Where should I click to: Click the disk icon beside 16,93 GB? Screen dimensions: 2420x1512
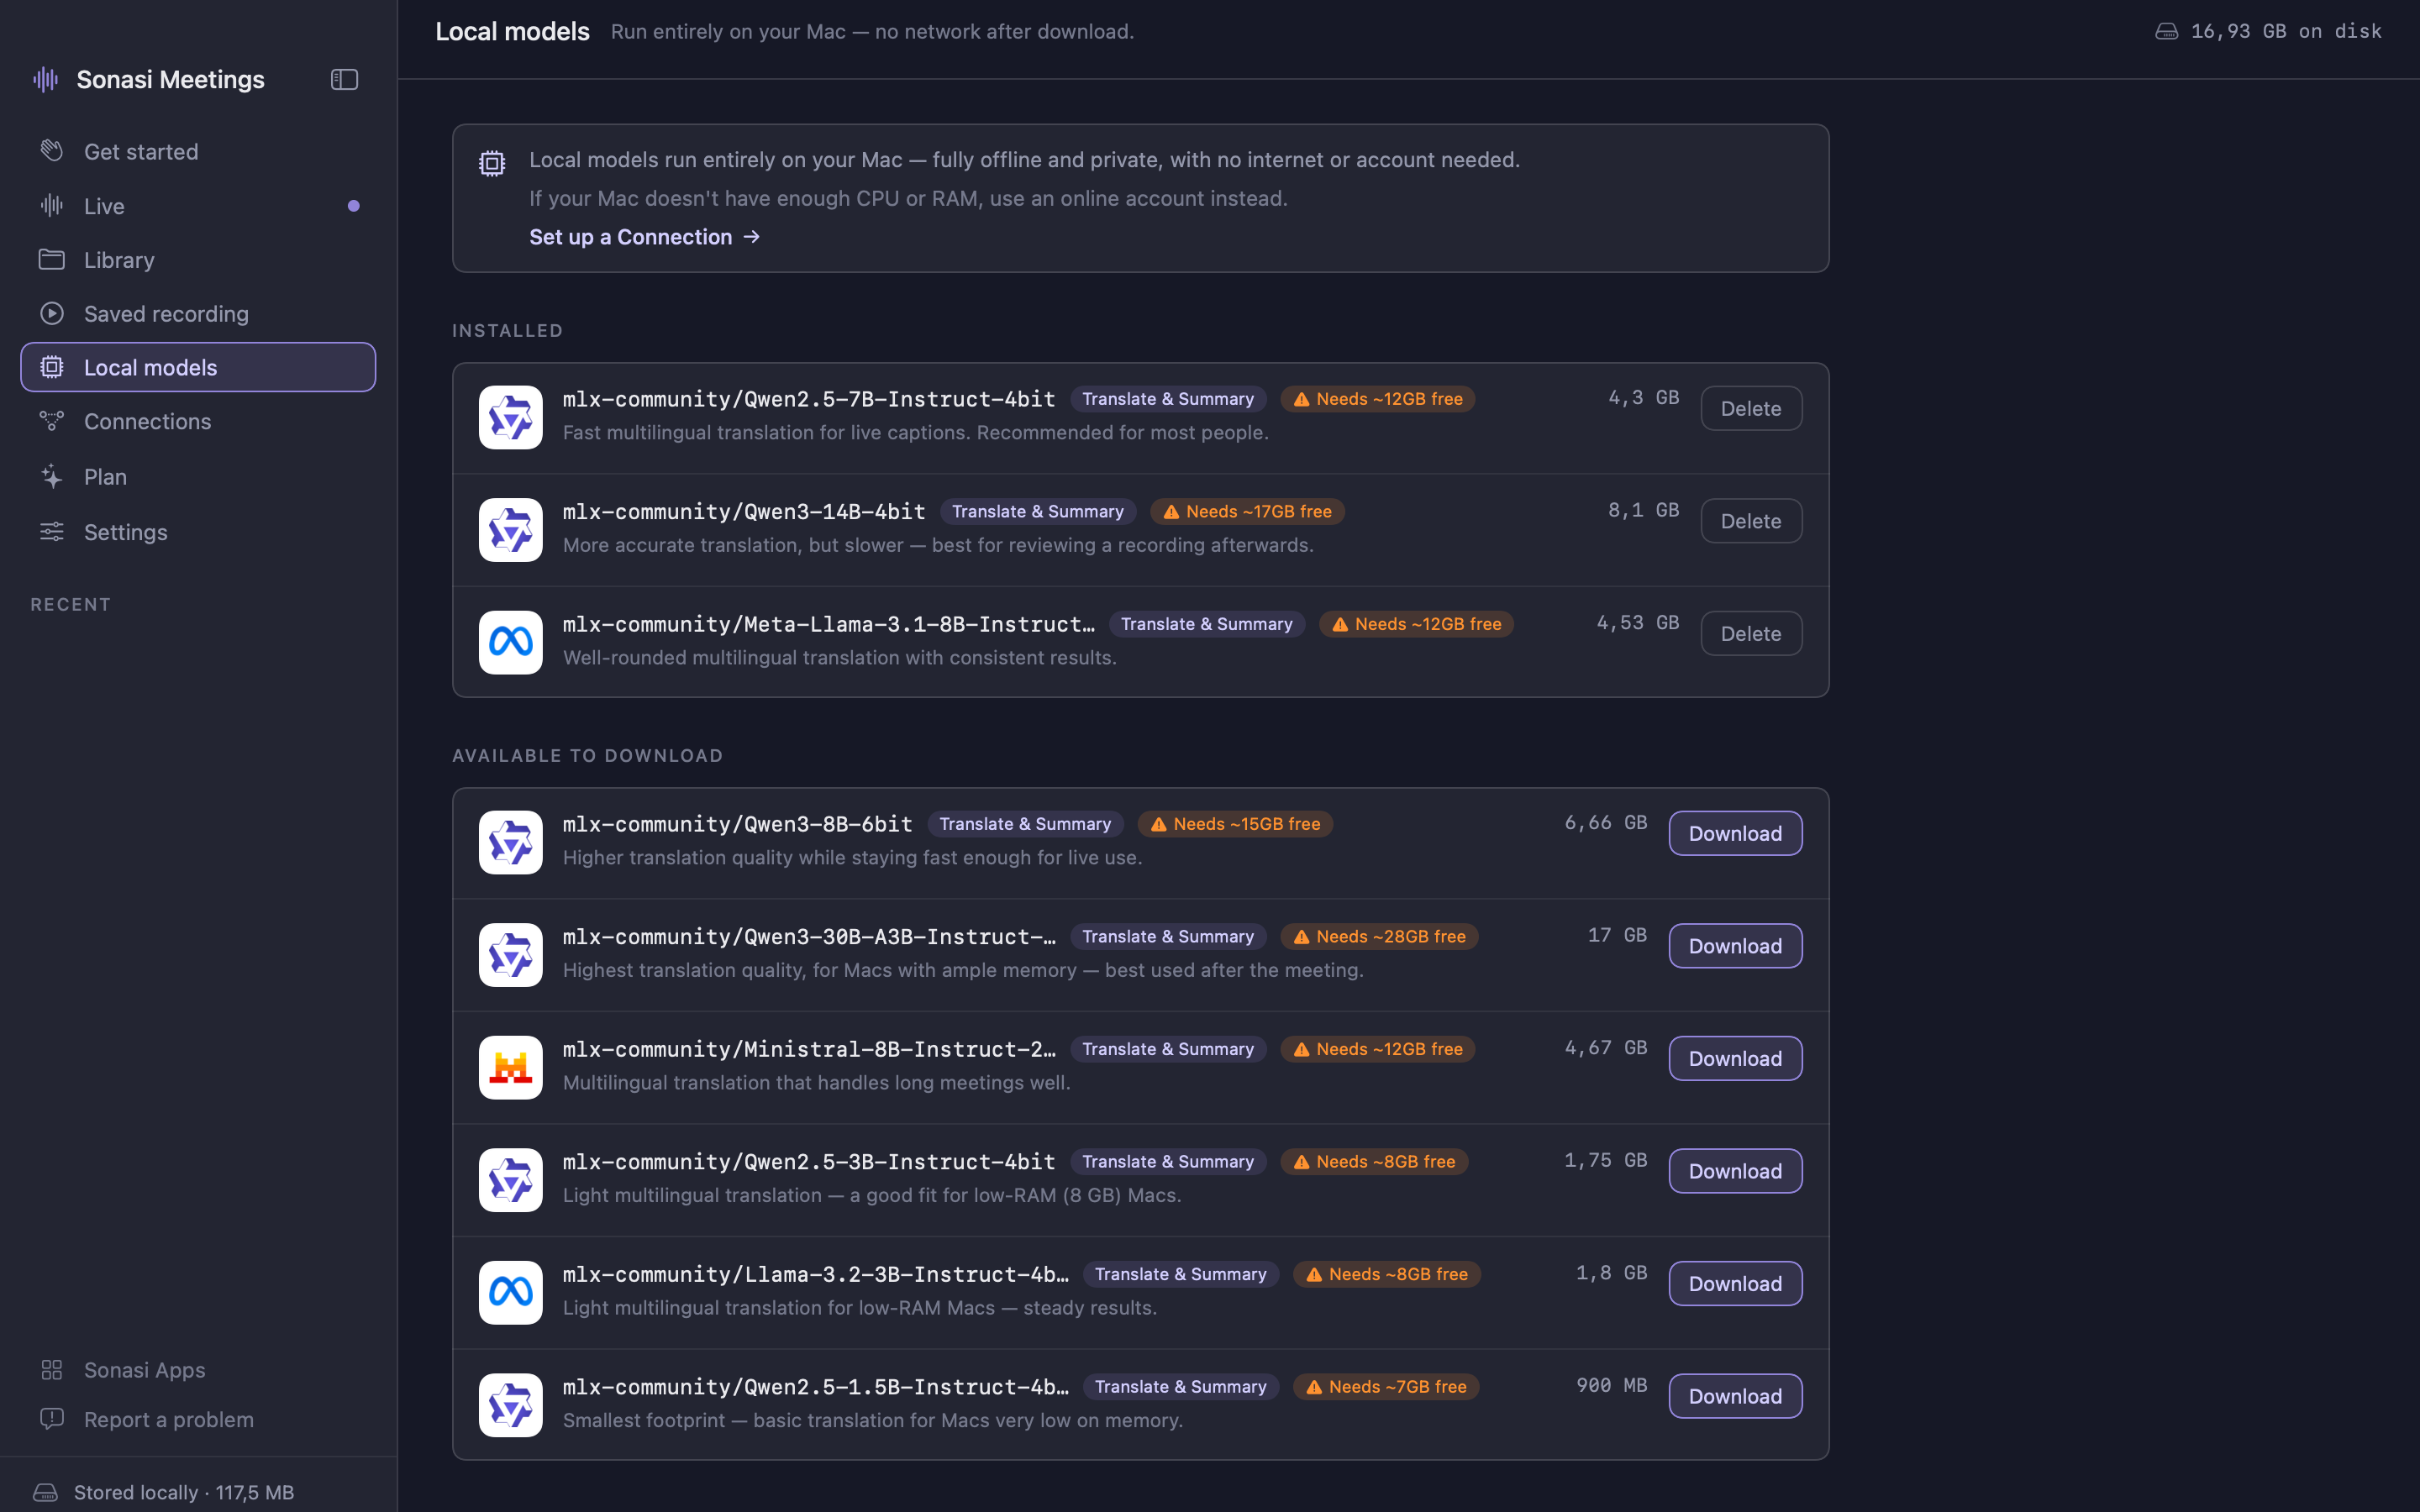(2166, 32)
